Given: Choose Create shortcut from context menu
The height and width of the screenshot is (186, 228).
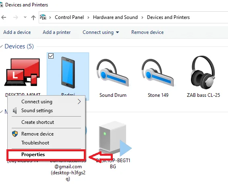Looking at the screenshot, I should pos(46,122).
